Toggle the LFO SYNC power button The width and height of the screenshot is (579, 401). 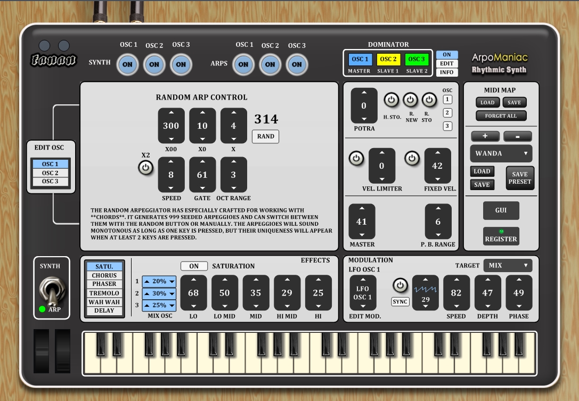point(399,285)
